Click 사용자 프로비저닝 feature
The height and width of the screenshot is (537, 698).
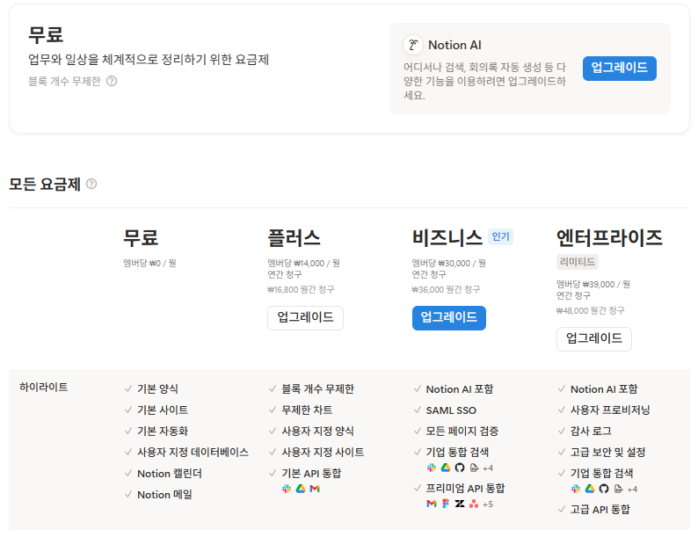point(610,410)
